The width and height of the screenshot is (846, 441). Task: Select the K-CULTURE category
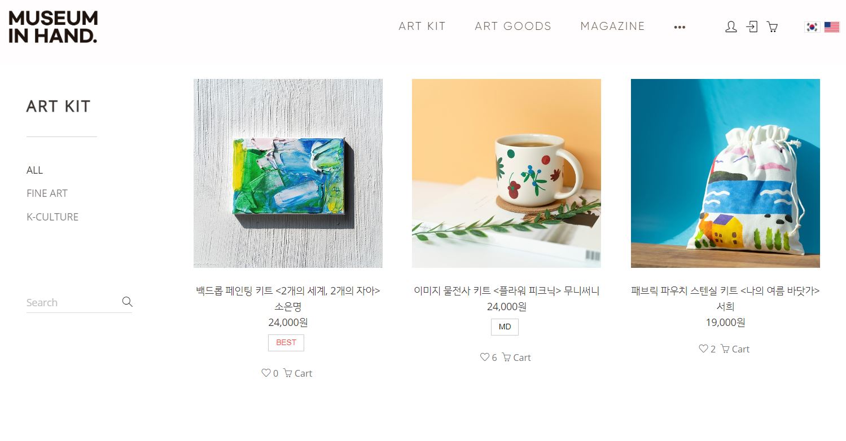(52, 217)
